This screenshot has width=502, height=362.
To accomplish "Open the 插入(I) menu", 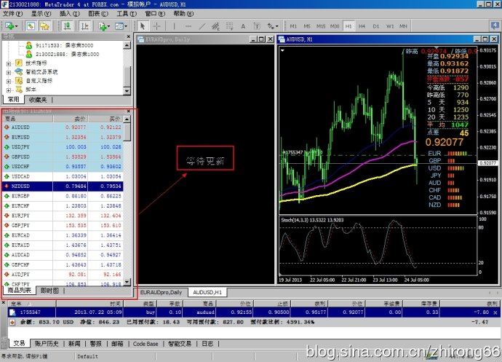I will 69,13.
